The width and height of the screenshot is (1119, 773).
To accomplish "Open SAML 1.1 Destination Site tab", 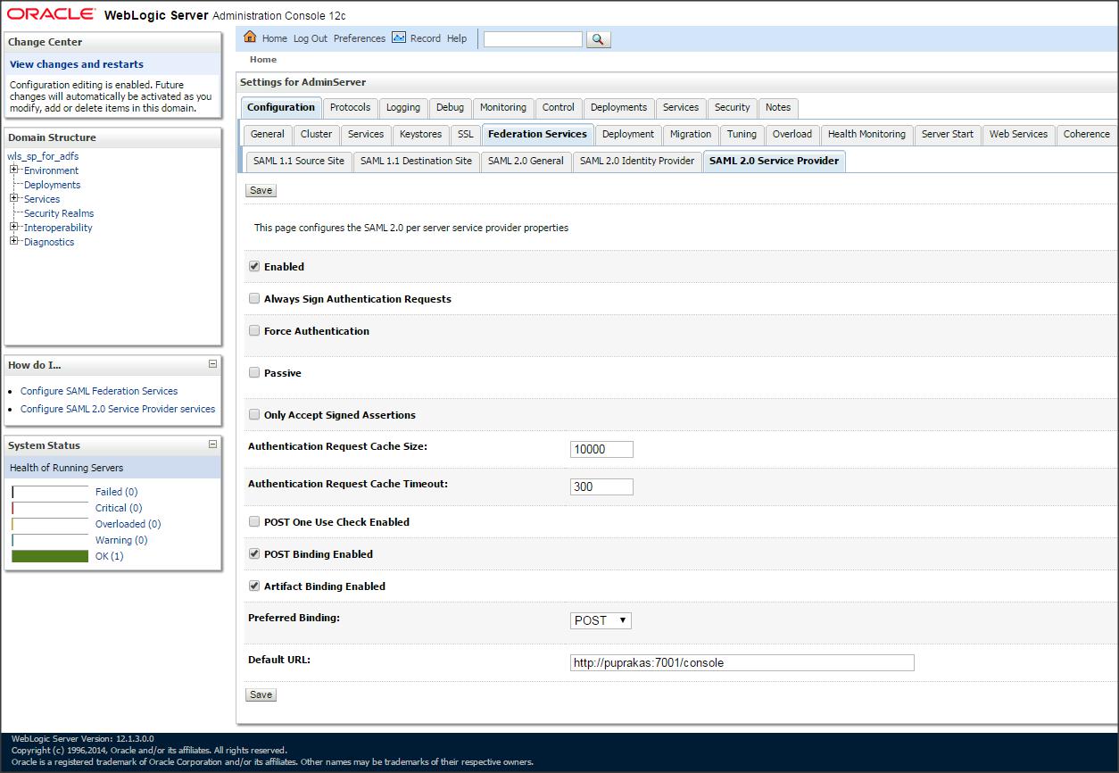I will click(416, 161).
